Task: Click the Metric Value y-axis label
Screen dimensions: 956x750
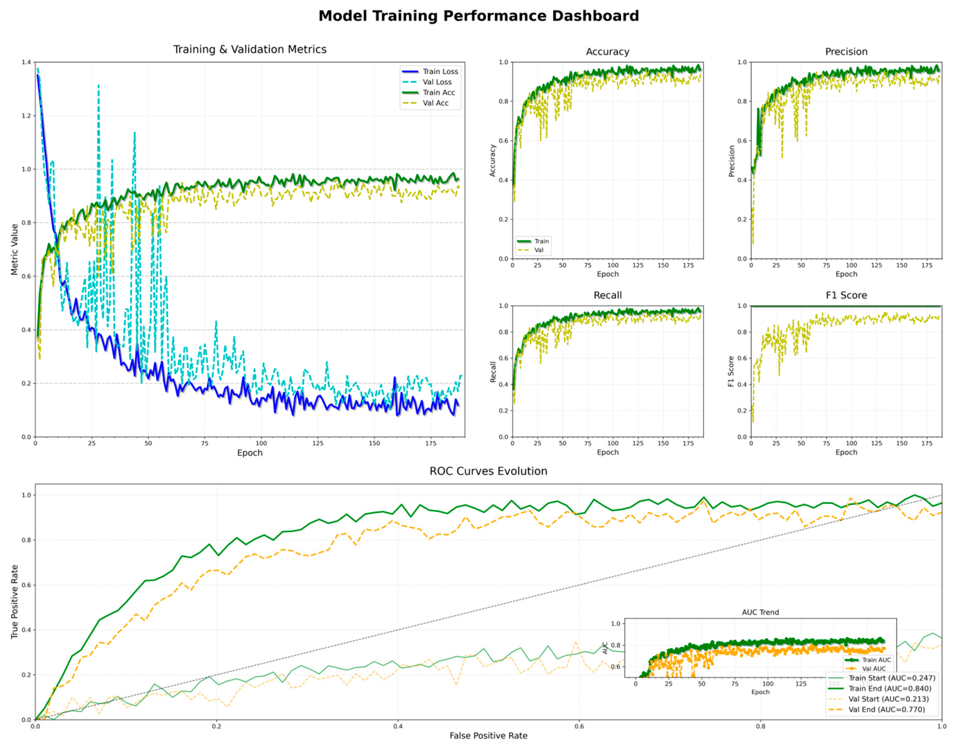Action: pyautogui.click(x=15, y=249)
